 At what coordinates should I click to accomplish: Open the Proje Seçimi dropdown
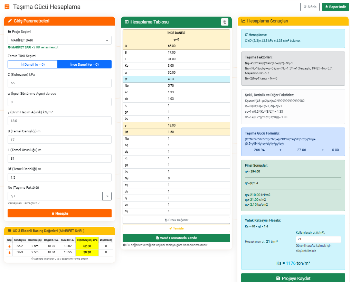[x=59, y=40]
